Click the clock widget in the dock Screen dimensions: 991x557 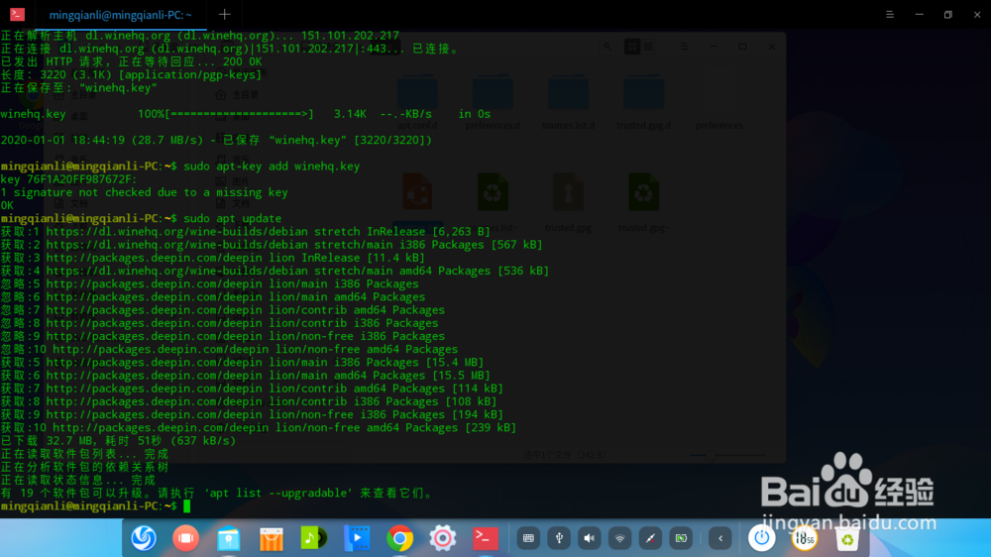coord(805,538)
